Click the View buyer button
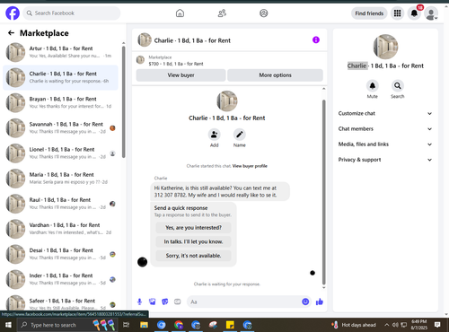Viewport: 449px width, 332px height. (180, 75)
